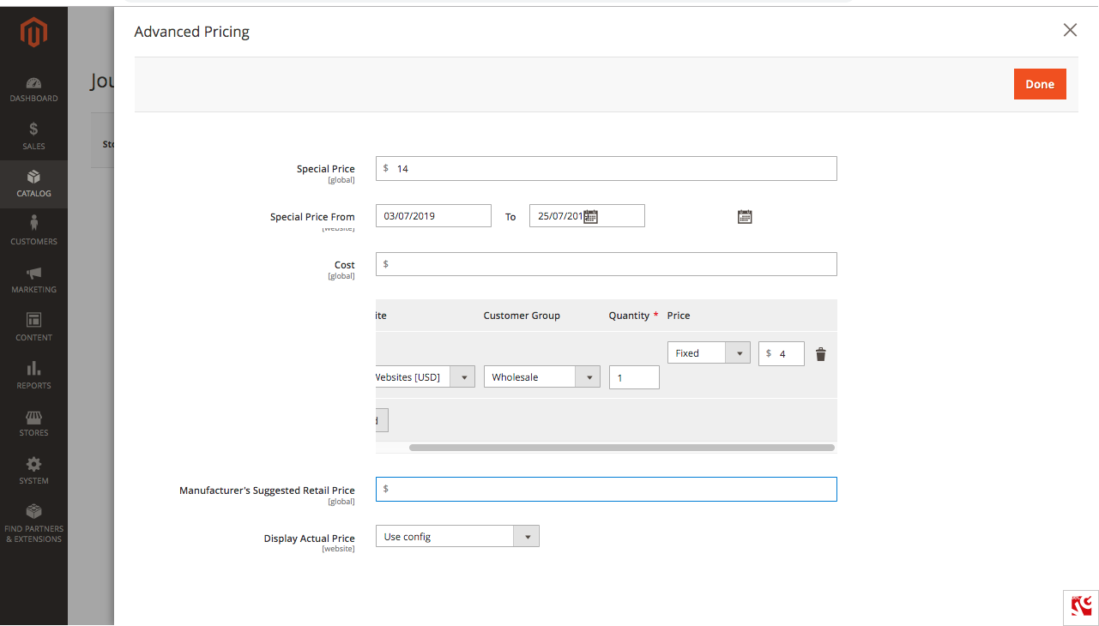Click the Special Price label
The image size is (1099, 626).
tap(326, 169)
